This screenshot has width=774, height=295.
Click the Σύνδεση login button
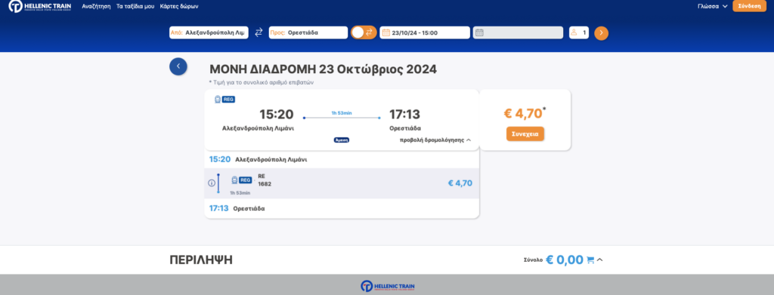tap(749, 6)
